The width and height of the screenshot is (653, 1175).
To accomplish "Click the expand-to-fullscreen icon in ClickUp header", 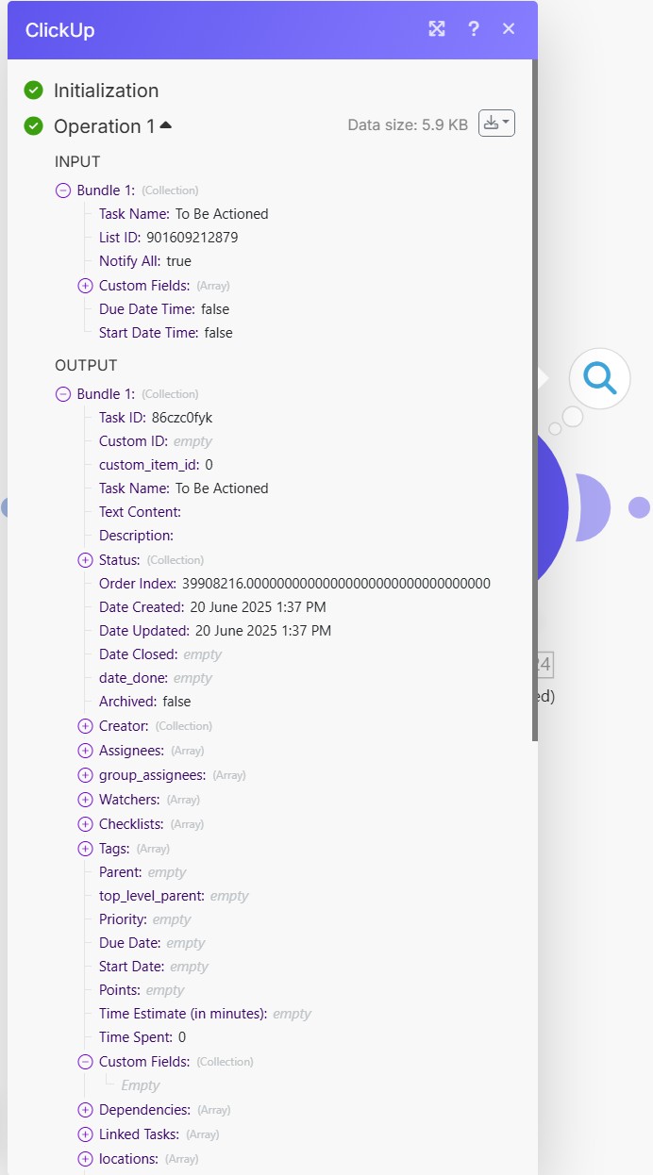I will pyautogui.click(x=437, y=28).
